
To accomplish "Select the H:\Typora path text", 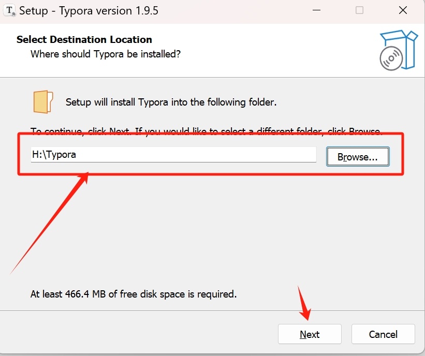I will coord(53,154).
